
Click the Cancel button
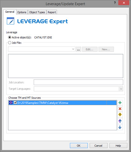click(99, 146)
